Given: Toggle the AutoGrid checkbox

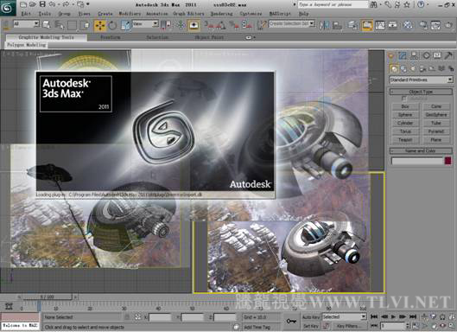Looking at the screenshot, I should (404, 99).
